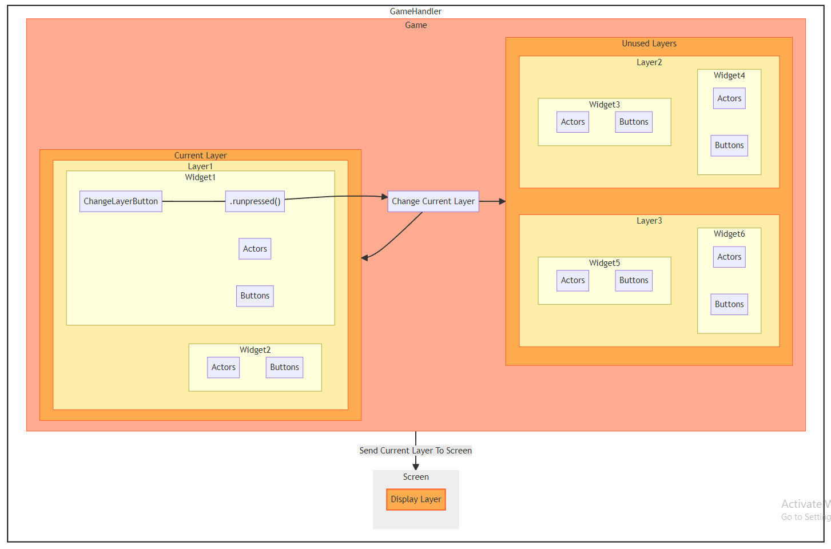Click the Widget6 label
Screen dimensions: 831x549
click(729, 234)
